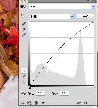The image size is (98, 108).
Task: Click the black point slider triangle
Action: pos(30,88)
